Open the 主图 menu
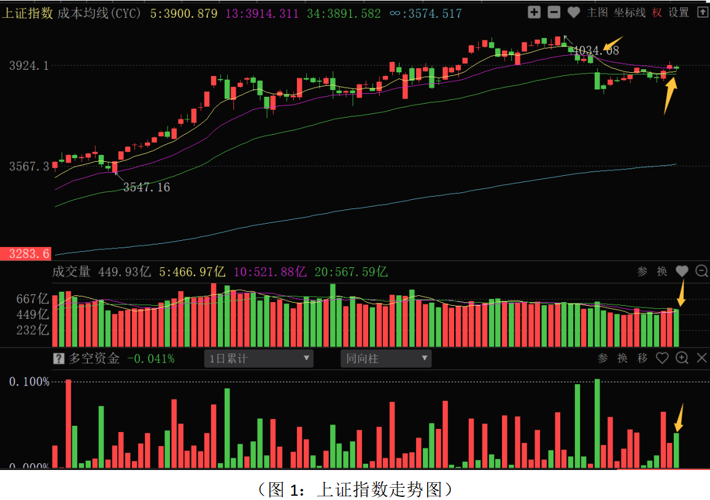The image size is (710, 500). 597,12
